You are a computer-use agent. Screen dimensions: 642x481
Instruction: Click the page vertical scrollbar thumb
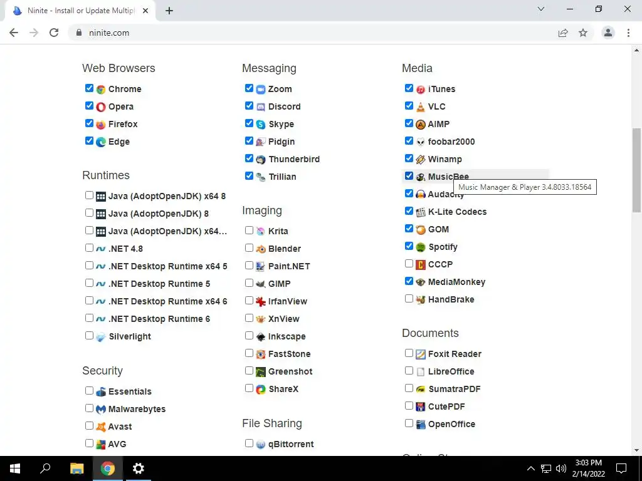click(636, 170)
